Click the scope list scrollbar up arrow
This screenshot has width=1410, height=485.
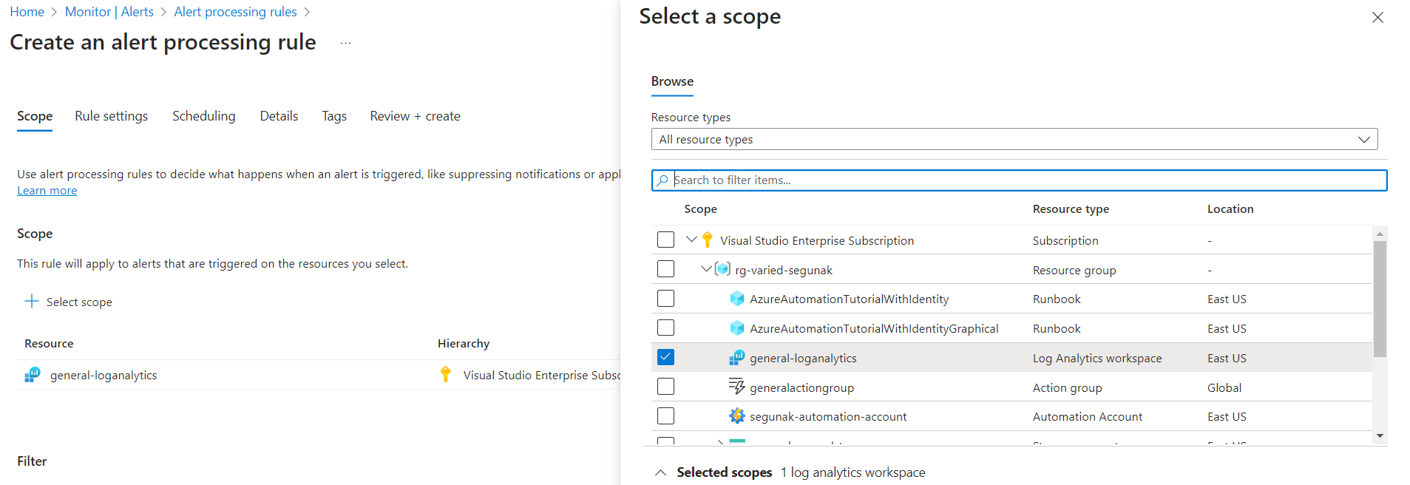tap(1380, 234)
